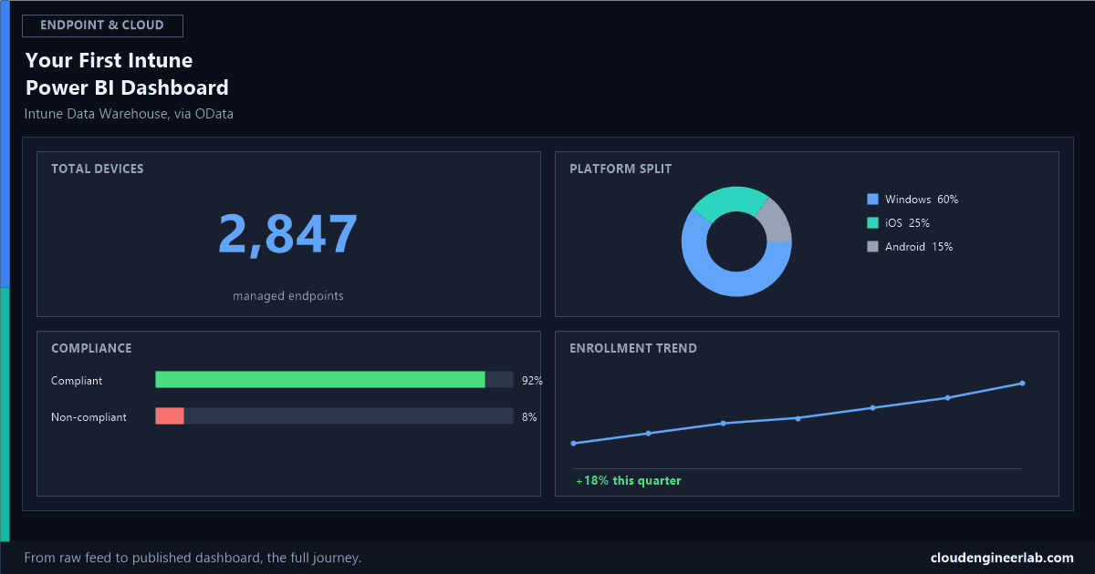This screenshot has height=574, width=1095.
Task: Click the green Compliant progress bar
Action: [x=320, y=380]
